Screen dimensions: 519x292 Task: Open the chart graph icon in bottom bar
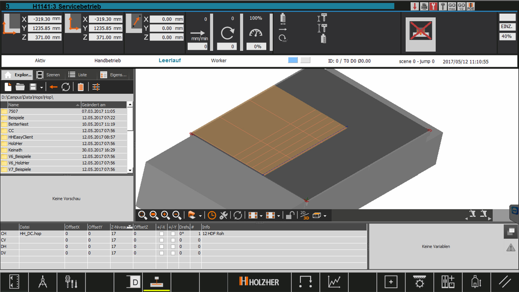pos(334,282)
